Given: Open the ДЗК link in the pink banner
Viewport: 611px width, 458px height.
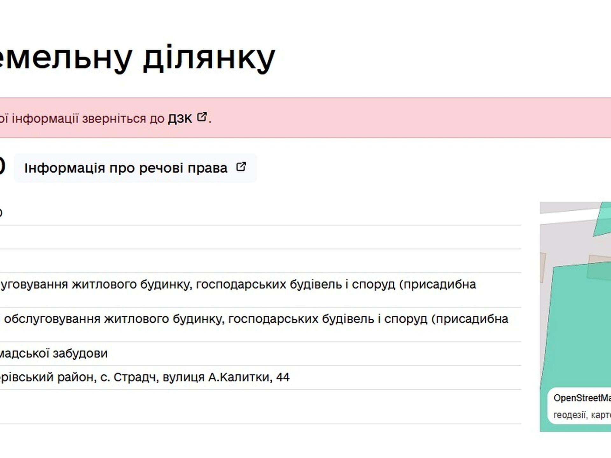Looking at the screenshot, I should pos(180,119).
